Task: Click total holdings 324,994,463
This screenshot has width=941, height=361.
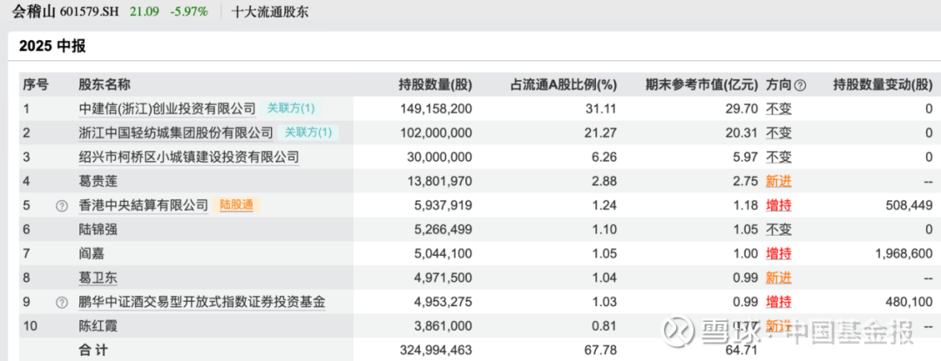Action: (436, 351)
